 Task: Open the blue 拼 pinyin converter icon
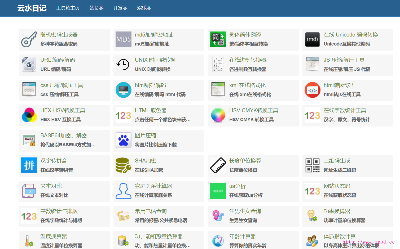click(x=29, y=165)
